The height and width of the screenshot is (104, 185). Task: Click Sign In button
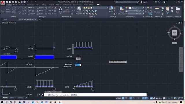coord(144,2)
